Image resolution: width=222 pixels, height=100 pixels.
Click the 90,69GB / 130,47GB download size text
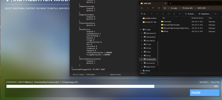point(210,82)
